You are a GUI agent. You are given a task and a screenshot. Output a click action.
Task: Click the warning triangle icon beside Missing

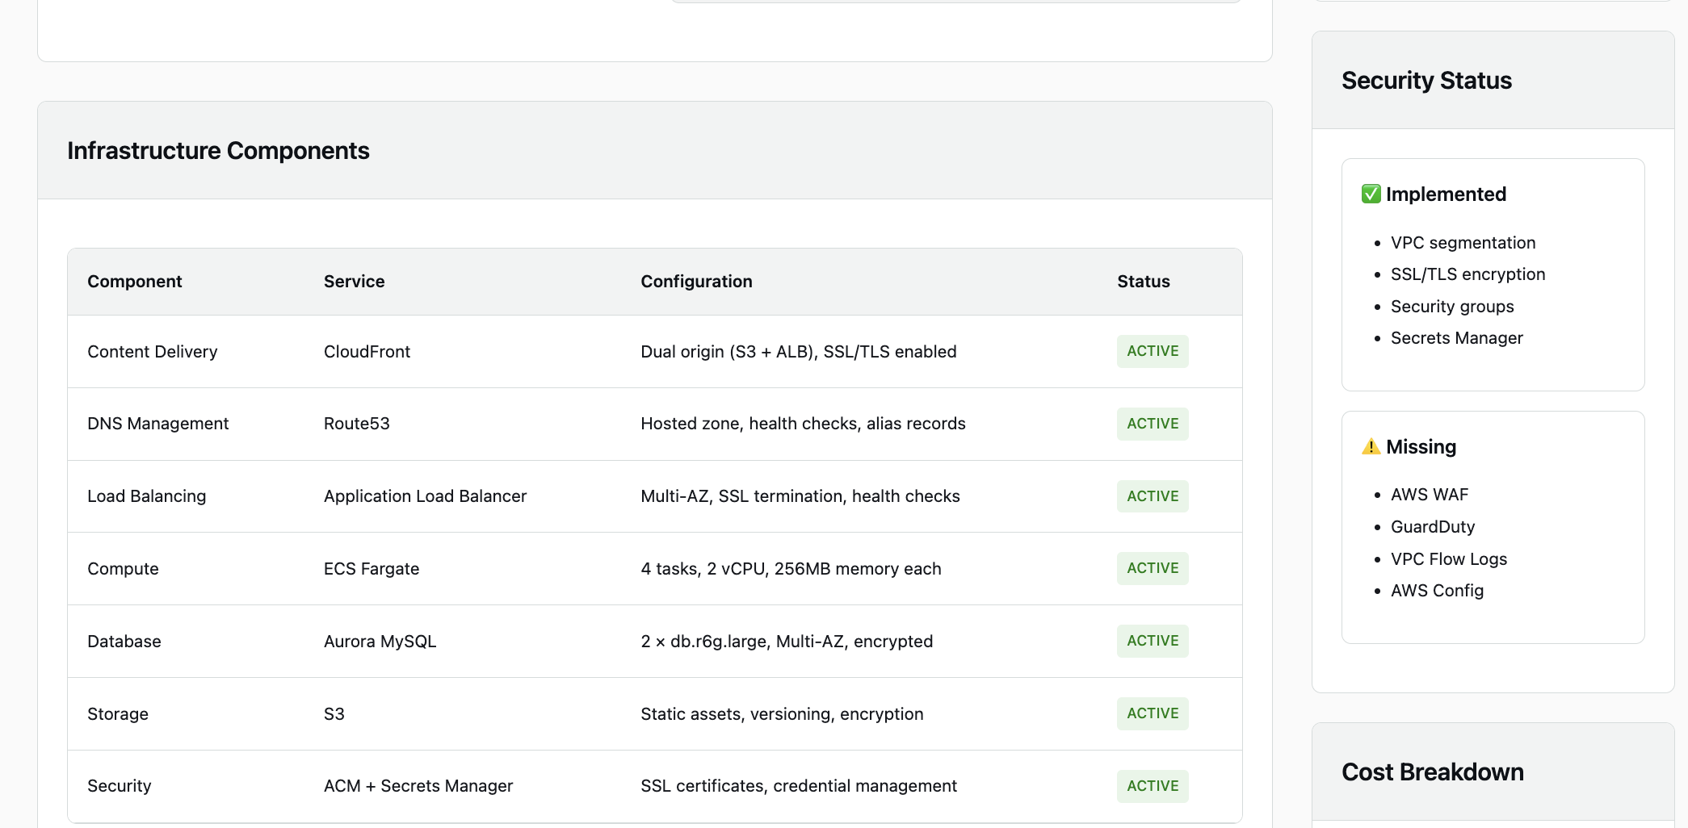[1371, 446]
